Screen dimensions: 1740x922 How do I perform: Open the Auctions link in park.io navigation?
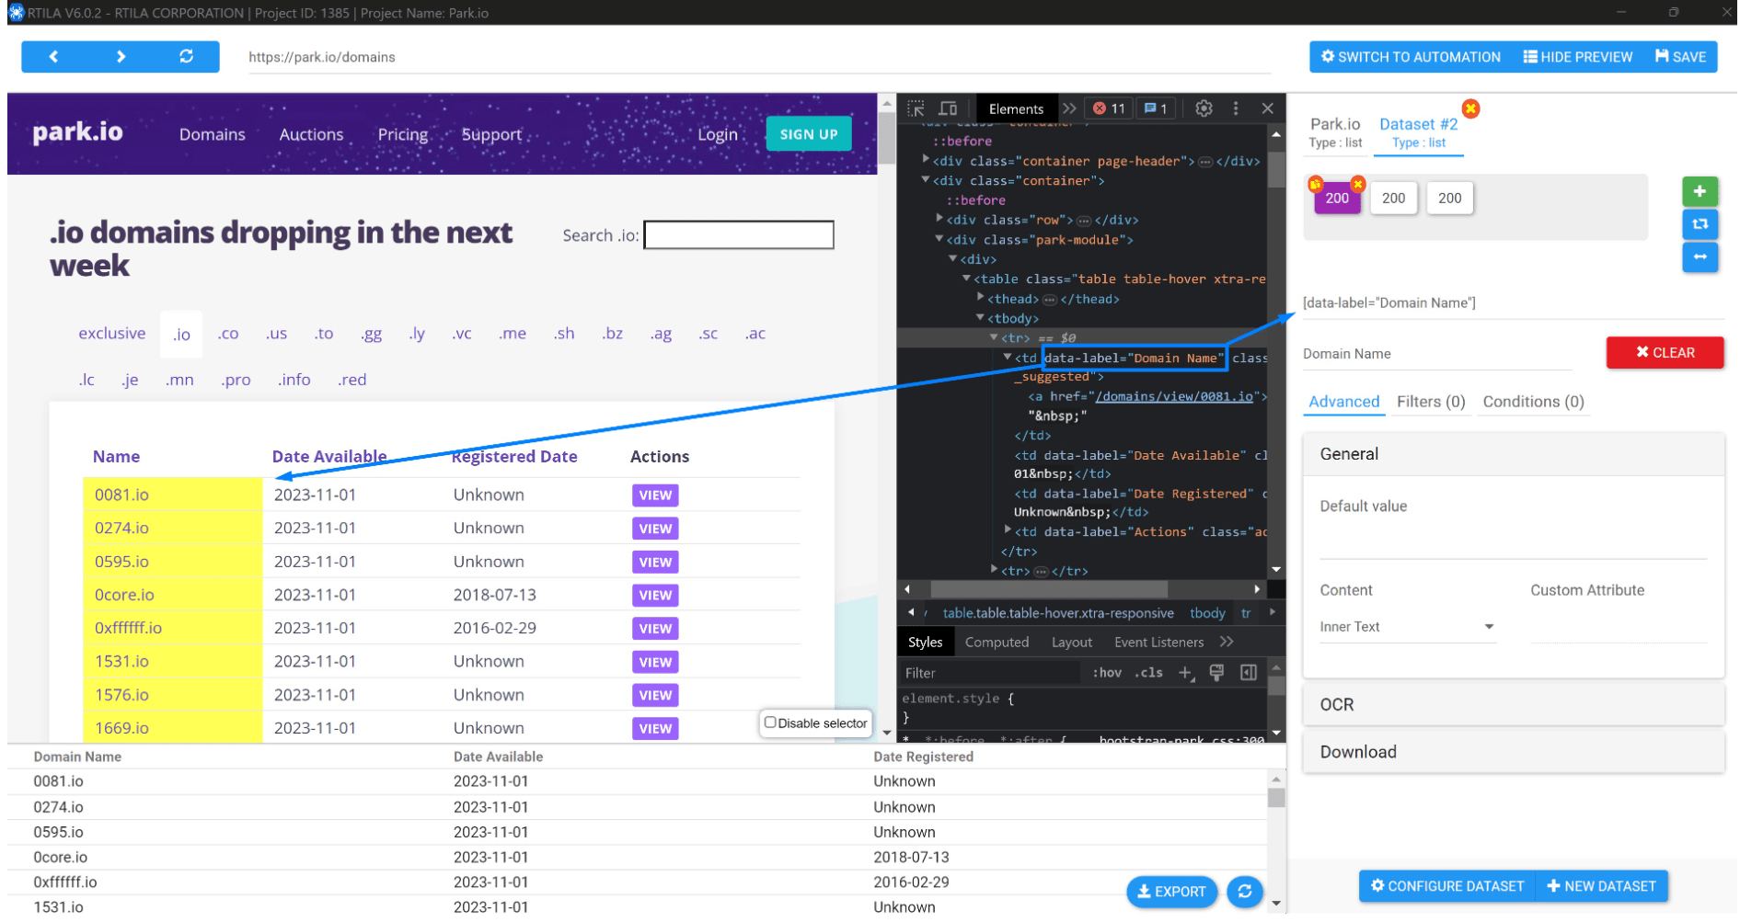[x=311, y=134]
